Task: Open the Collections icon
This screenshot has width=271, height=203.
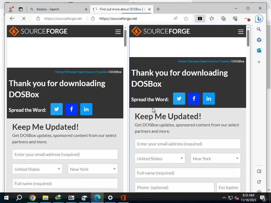Action: (x=223, y=19)
